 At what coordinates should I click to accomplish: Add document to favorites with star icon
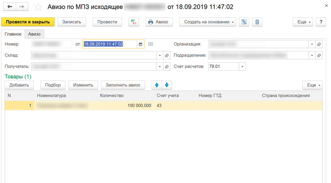(x=38, y=7)
